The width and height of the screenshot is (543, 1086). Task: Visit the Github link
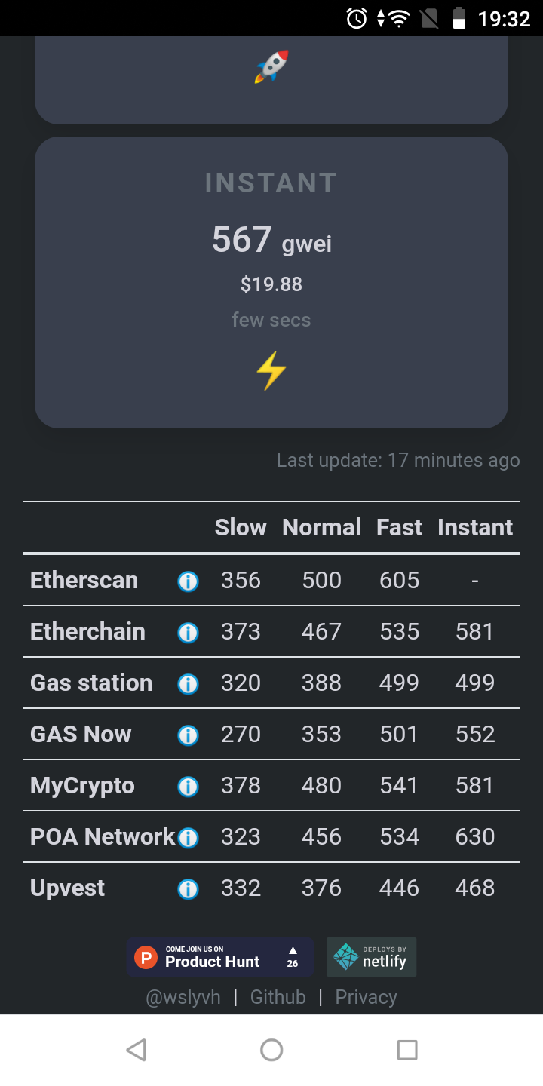coord(278,997)
